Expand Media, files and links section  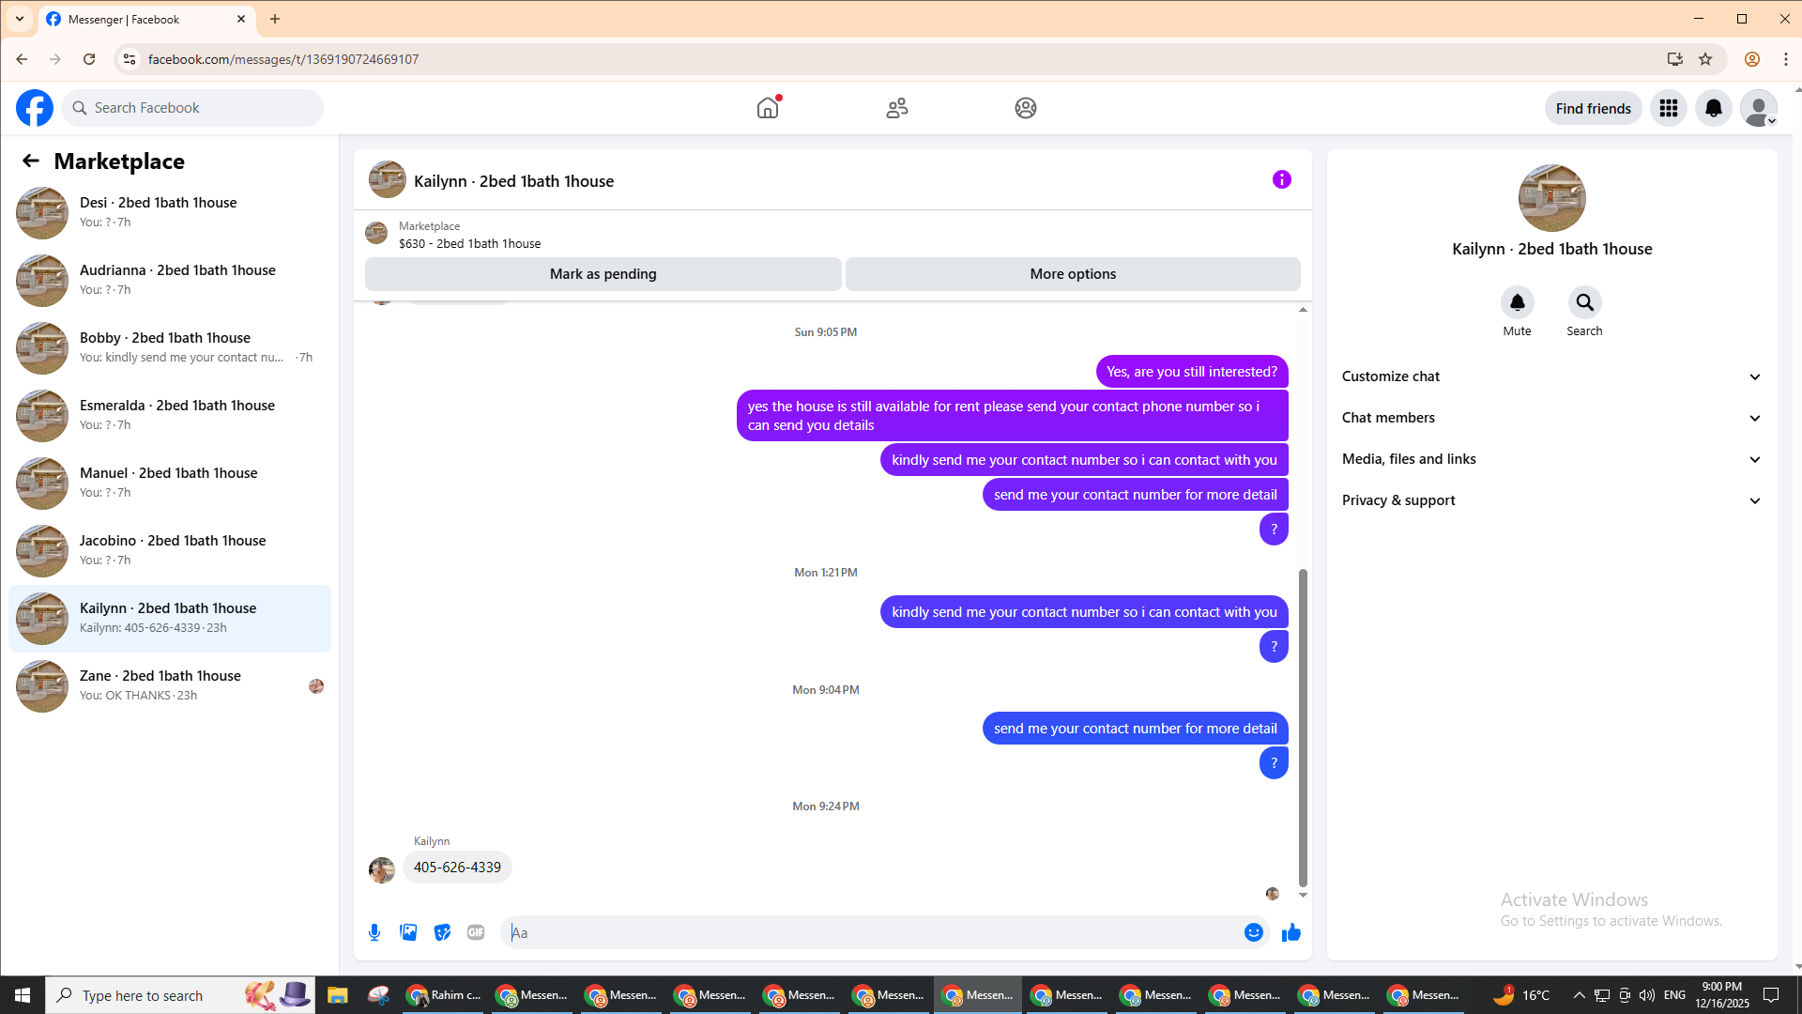pyautogui.click(x=1552, y=459)
